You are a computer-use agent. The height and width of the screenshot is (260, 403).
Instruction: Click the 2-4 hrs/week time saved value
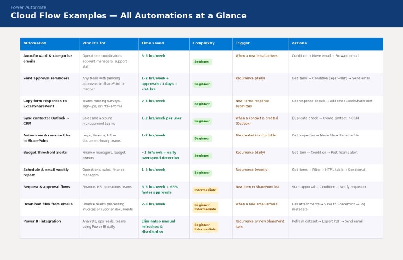[153, 101]
